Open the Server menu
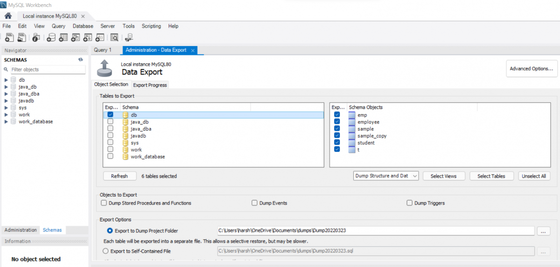 108,26
